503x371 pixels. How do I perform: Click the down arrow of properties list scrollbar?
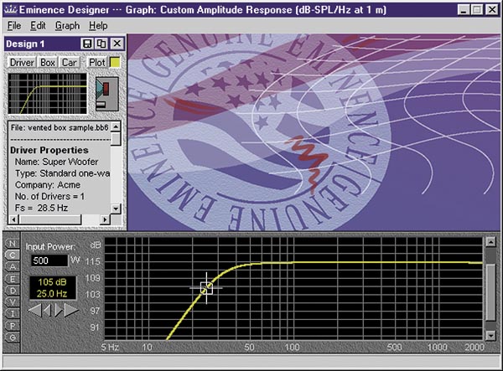[116, 209]
